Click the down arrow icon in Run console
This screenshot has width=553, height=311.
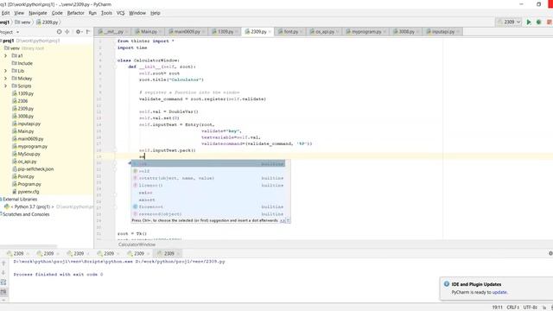coord(3,273)
